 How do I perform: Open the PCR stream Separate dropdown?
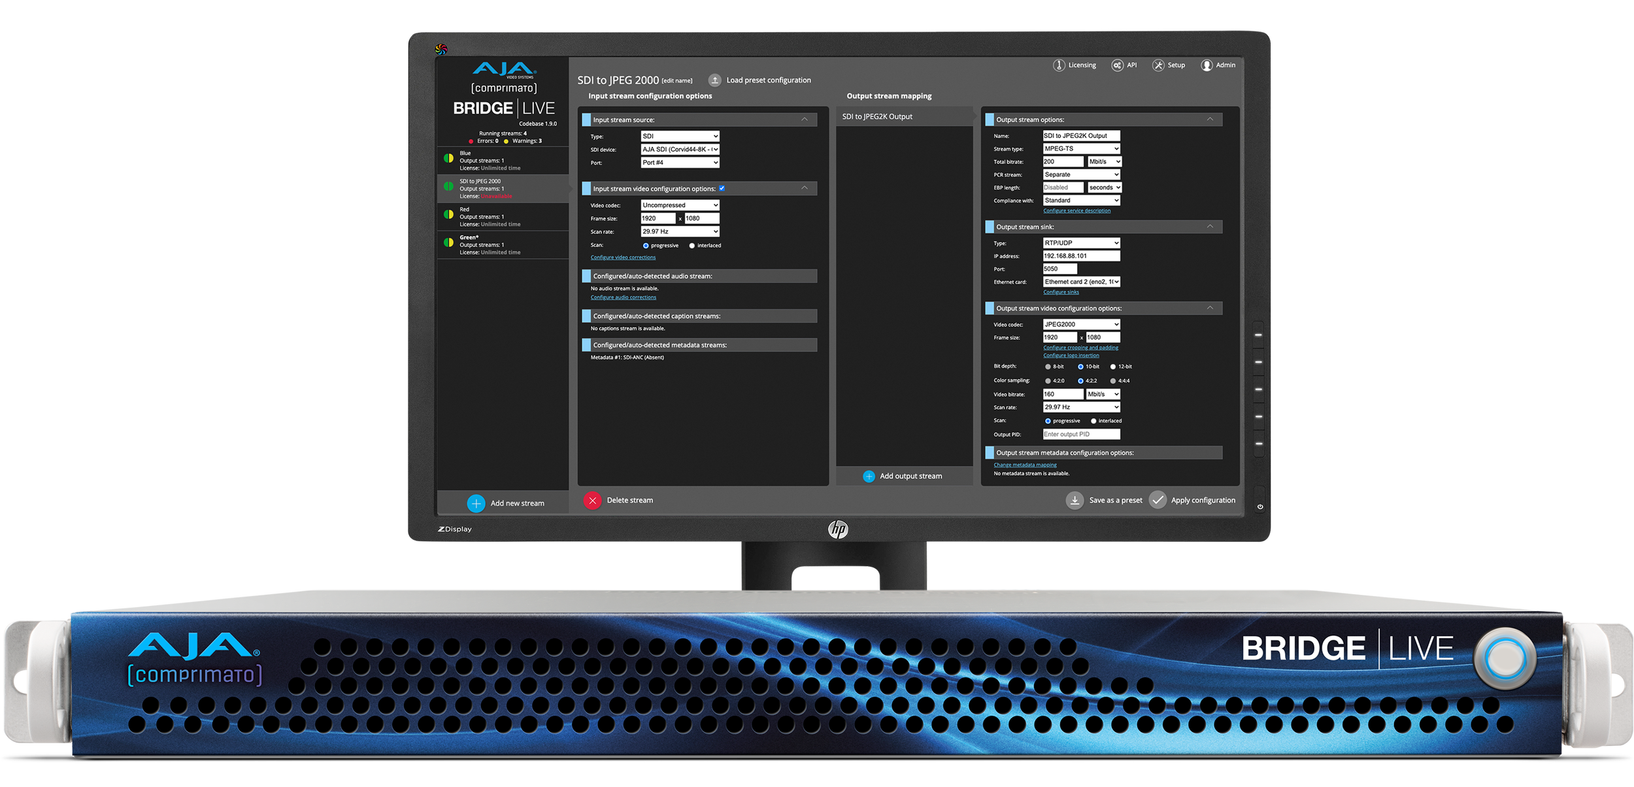1081,175
